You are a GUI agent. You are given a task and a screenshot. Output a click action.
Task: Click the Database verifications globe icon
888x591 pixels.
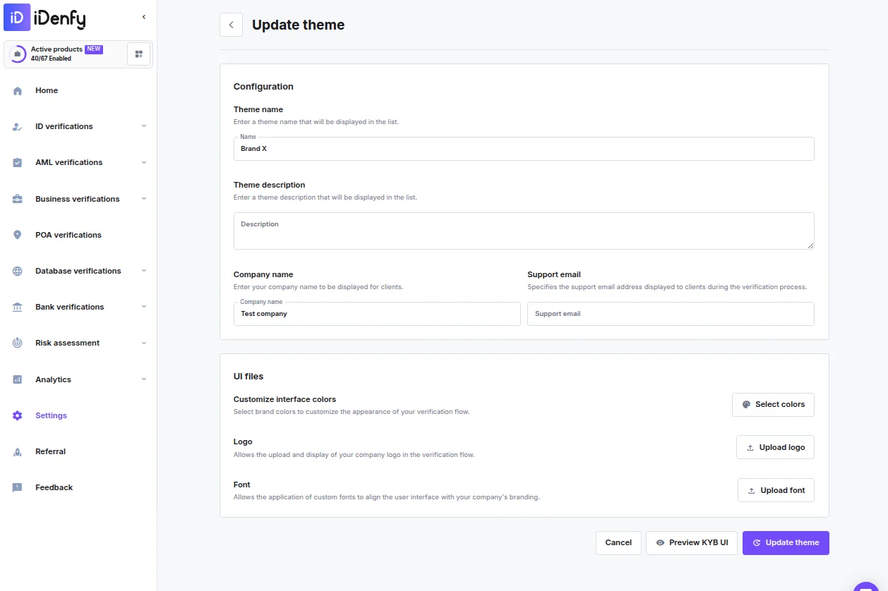tap(18, 271)
